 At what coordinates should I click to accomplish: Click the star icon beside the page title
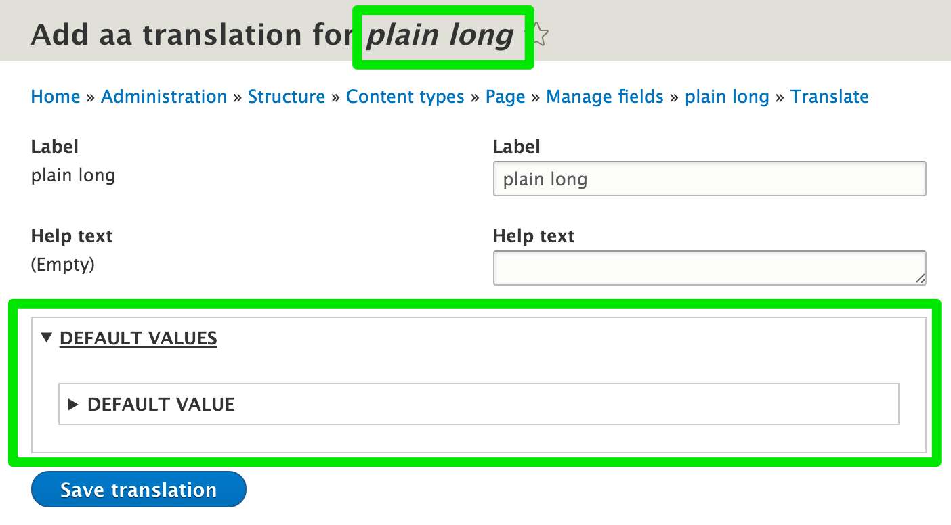point(540,32)
